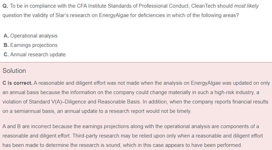Click "Standard V(A)–Diligence and Reasonable Basis" text
Screen dimensions: 272x150
pos(84,102)
